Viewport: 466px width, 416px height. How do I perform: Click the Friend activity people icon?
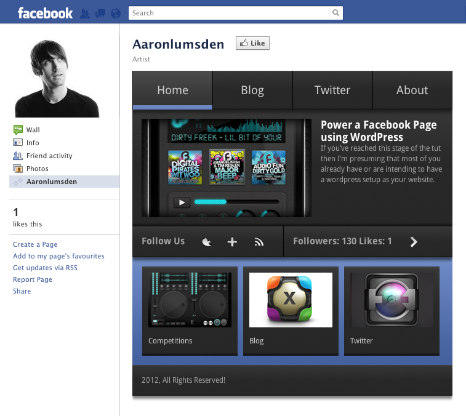tap(18, 156)
